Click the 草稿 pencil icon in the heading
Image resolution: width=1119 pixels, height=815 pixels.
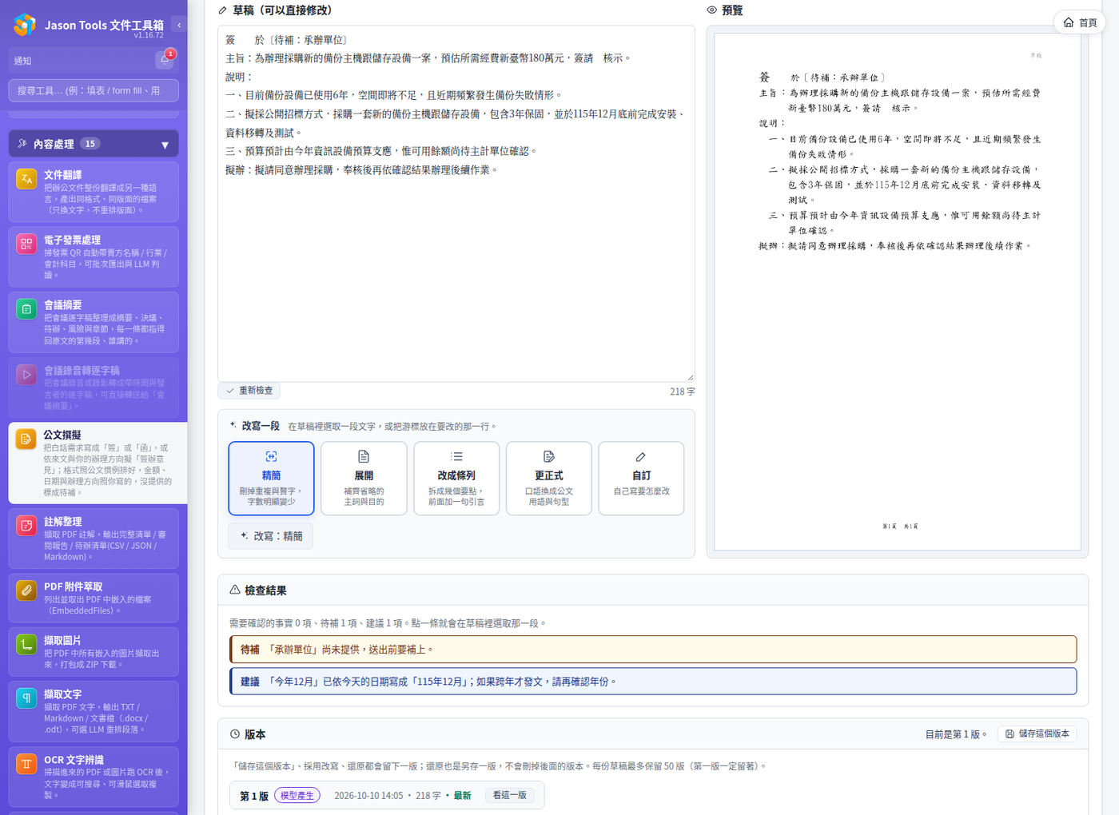coord(223,10)
